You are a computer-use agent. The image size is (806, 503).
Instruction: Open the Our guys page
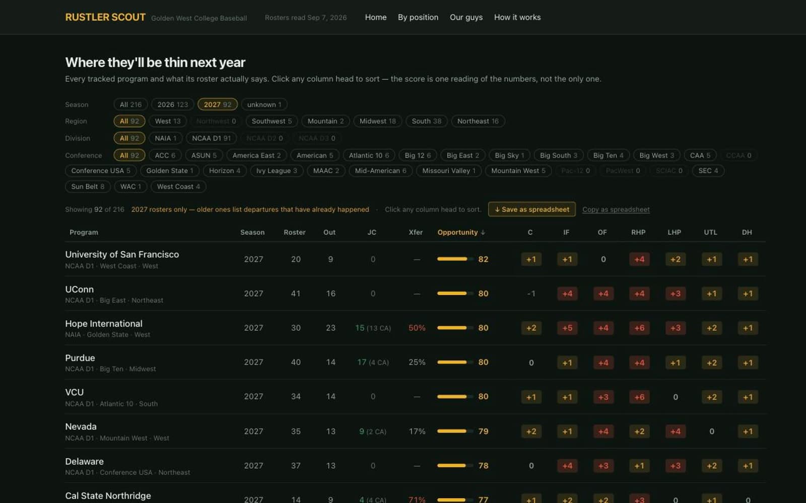pos(466,17)
